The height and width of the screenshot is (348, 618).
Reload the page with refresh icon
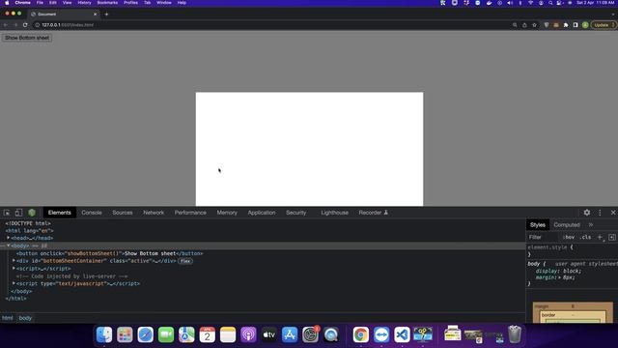click(x=25, y=25)
